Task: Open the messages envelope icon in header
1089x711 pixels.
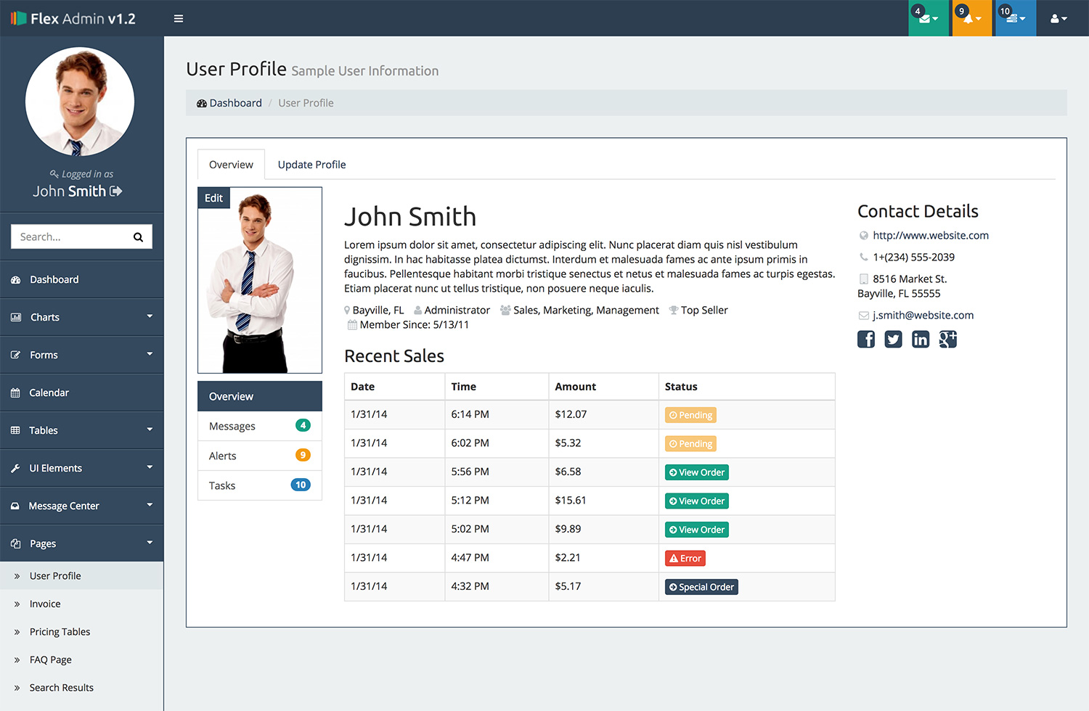Action: tap(928, 19)
